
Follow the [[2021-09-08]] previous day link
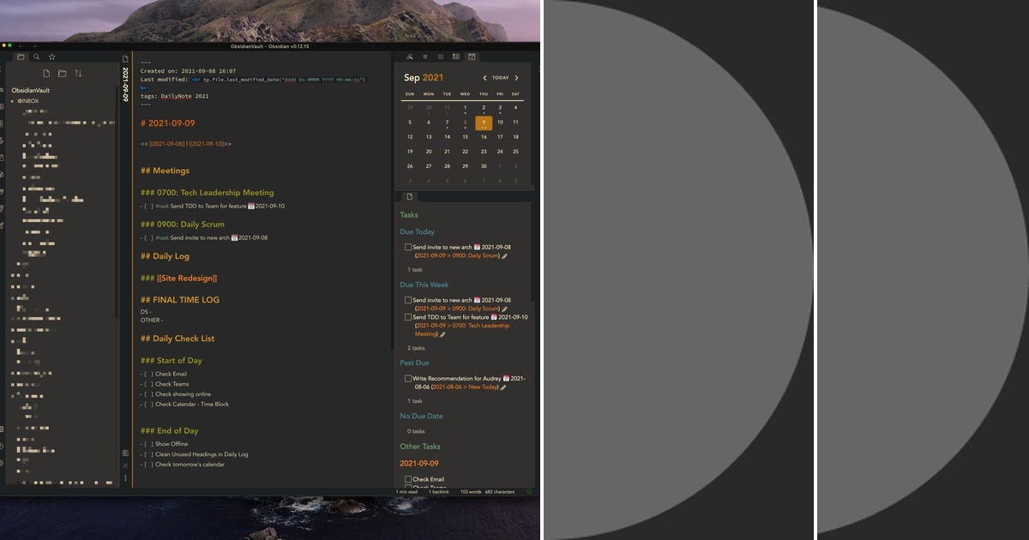coord(168,144)
